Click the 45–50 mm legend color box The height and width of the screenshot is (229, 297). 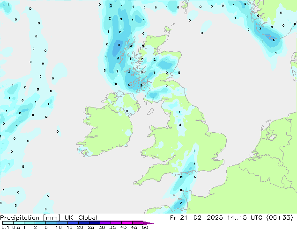pyautogui.click(x=138, y=223)
